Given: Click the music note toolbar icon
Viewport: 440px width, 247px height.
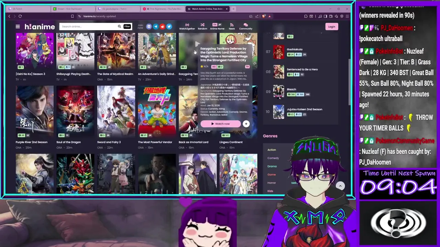Looking at the screenshot, I should [320, 16].
